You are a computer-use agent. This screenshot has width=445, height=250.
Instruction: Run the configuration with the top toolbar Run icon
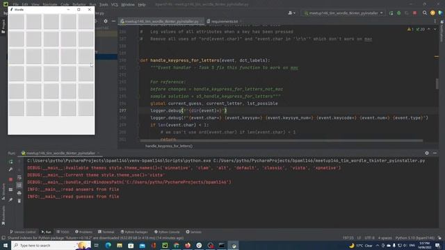(x=391, y=13)
